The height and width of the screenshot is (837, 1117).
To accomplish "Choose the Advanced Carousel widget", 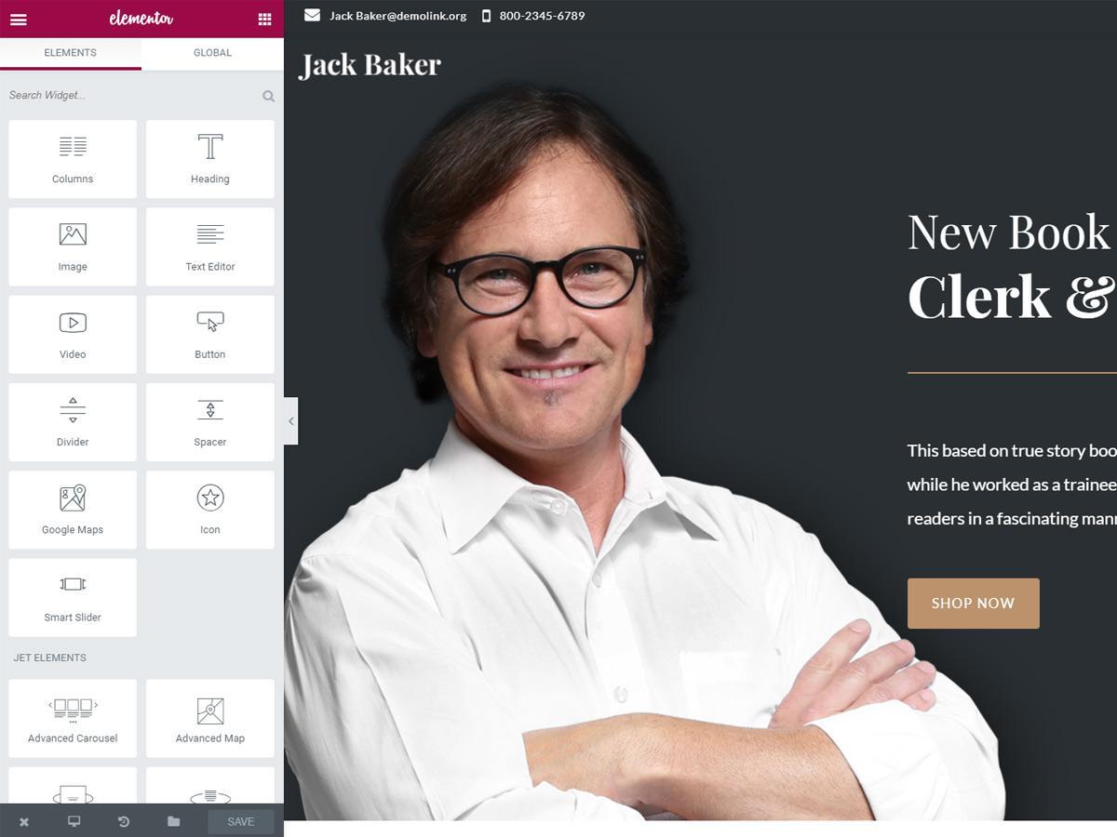I will pos(73,718).
